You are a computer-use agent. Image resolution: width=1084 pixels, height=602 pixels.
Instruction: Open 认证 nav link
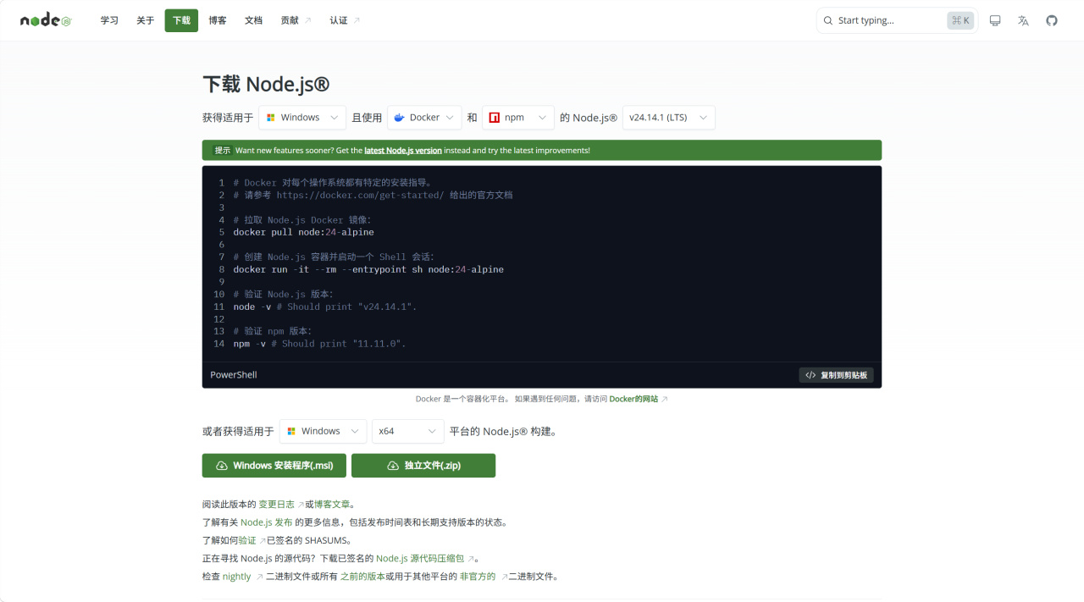[x=345, y=20]
